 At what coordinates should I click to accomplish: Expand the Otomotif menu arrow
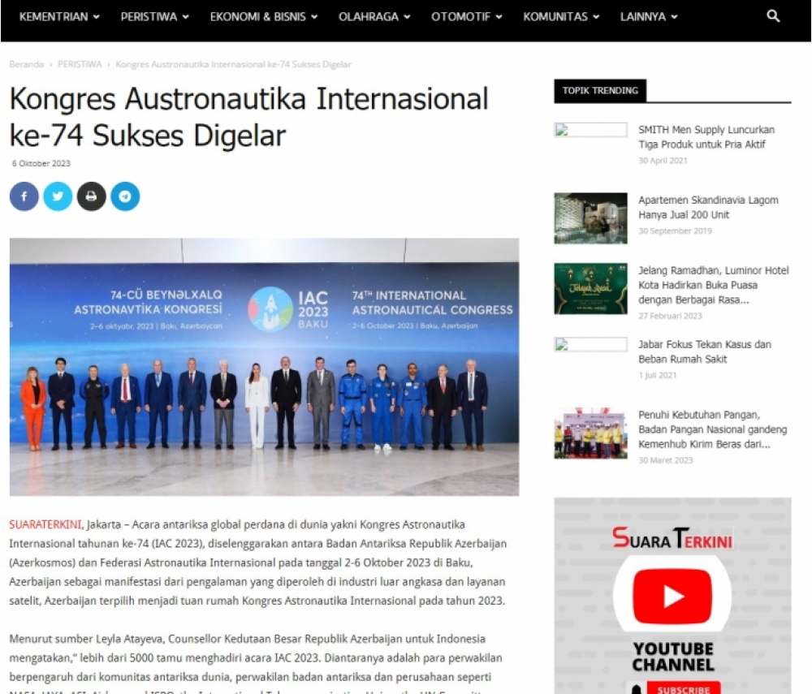[499, 16]
